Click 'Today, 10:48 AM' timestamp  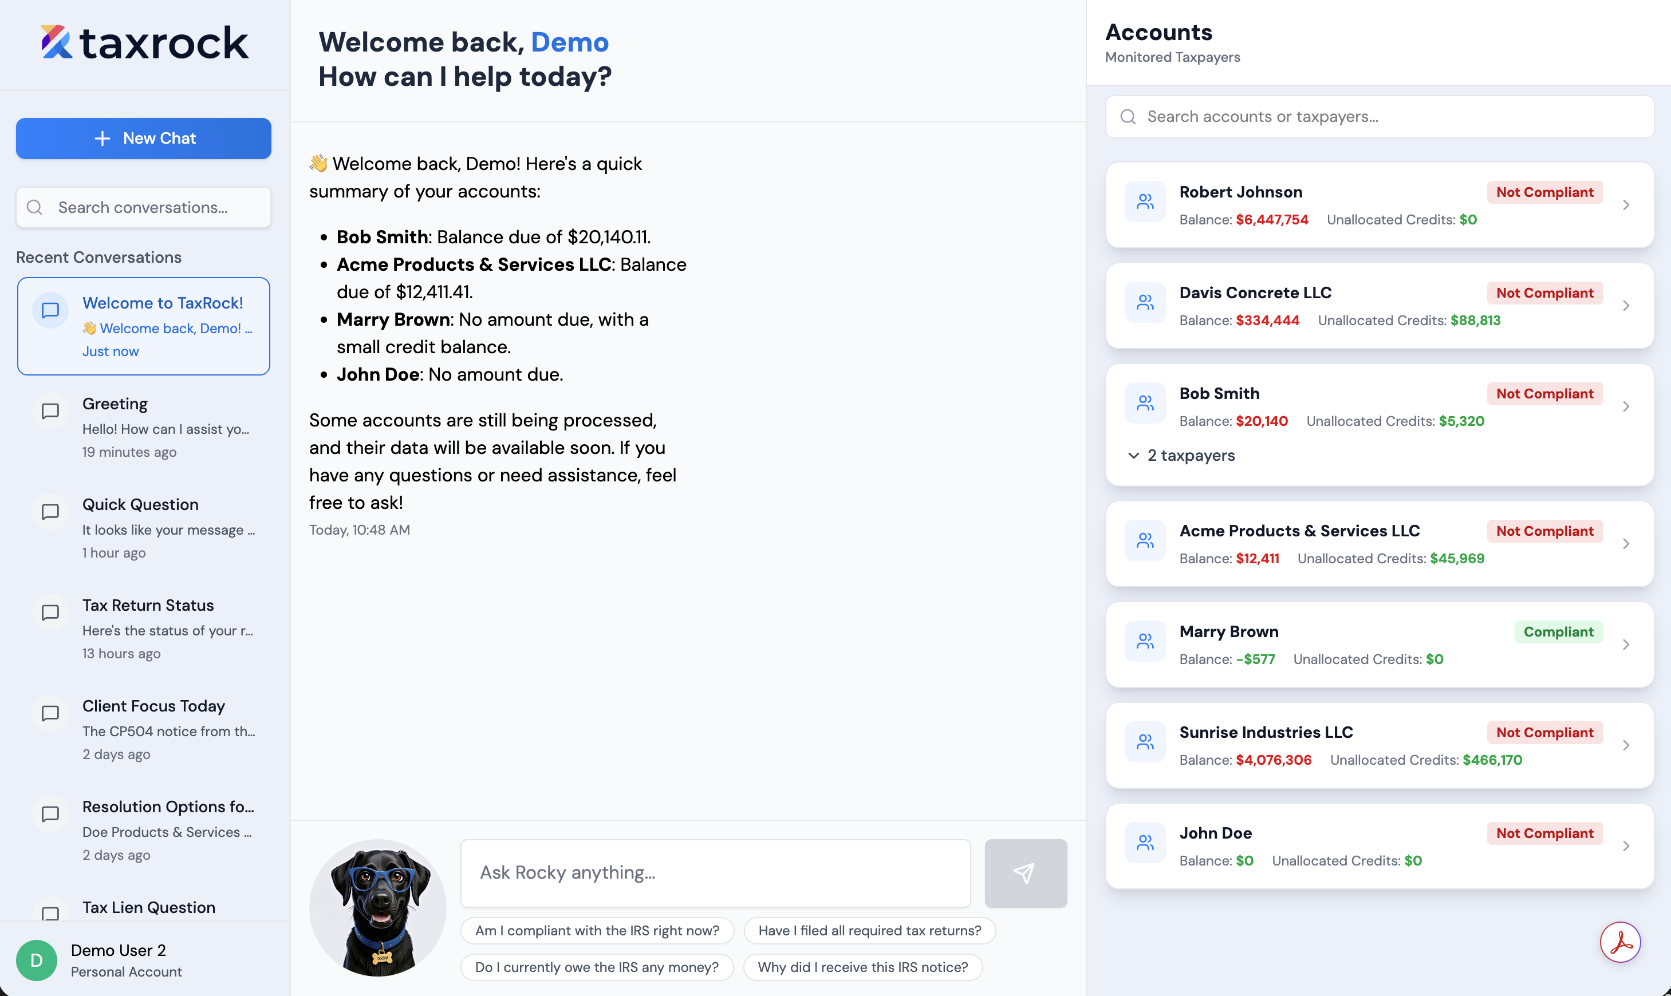(x=359, y=530)
